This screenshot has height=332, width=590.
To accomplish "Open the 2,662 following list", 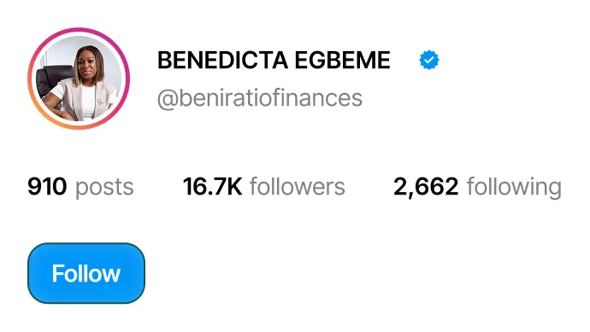I will pos(477,187).
